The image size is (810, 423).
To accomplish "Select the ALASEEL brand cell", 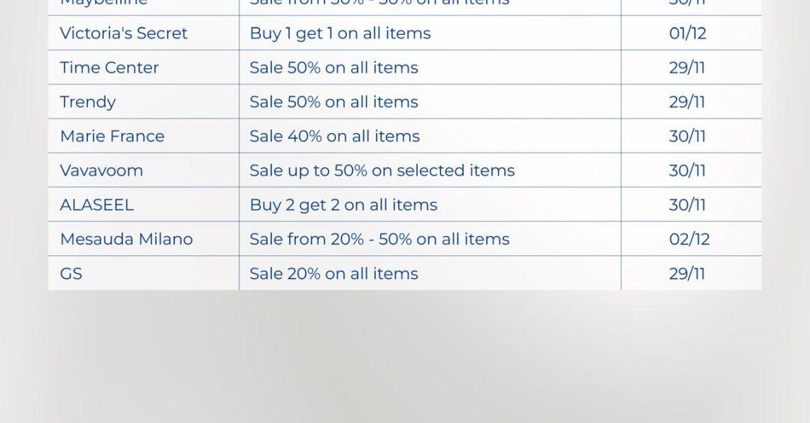I will 97,205.
